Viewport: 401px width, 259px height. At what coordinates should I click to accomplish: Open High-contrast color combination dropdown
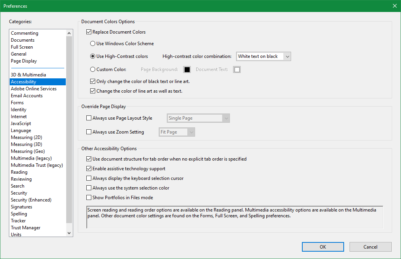click(264, 56)
